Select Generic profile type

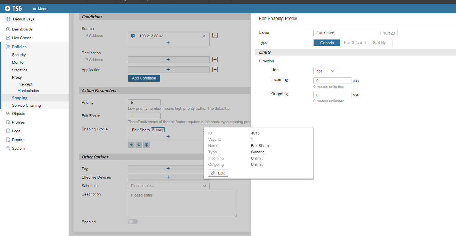click(327, 43)
